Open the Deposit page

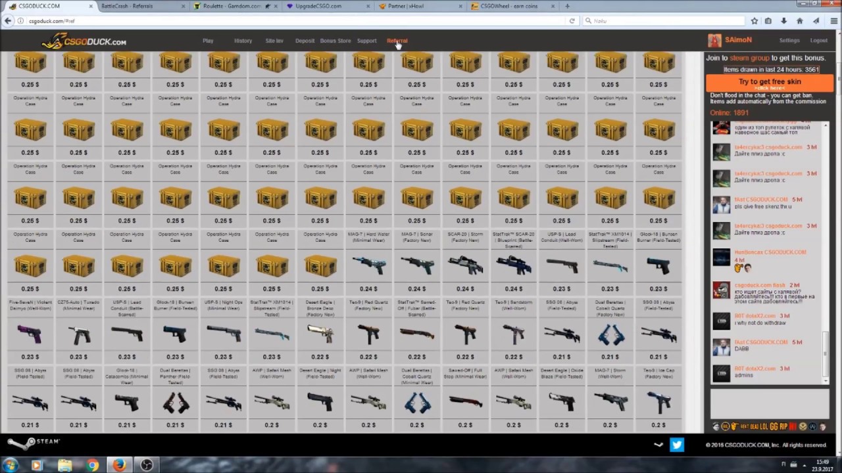click(305, 41)
